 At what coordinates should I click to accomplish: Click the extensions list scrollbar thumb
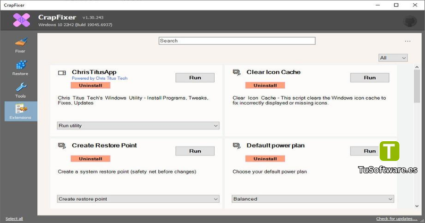416,86
